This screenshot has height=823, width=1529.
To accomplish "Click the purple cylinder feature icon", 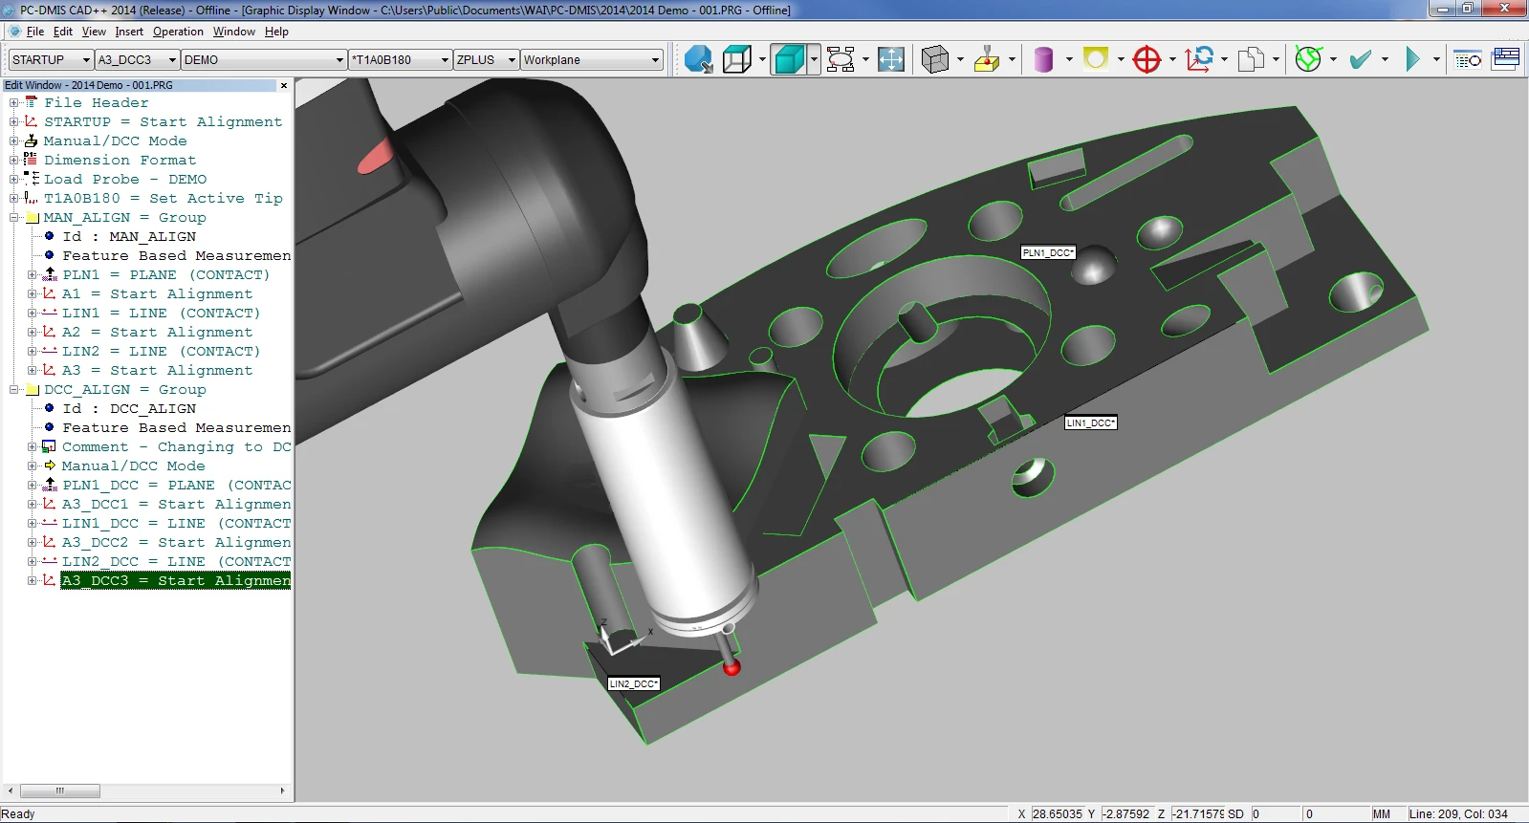I will click(x=1043, y=59).
